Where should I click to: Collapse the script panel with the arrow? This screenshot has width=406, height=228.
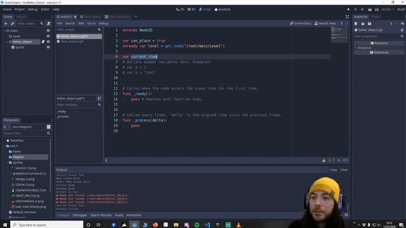click(107, 160)
